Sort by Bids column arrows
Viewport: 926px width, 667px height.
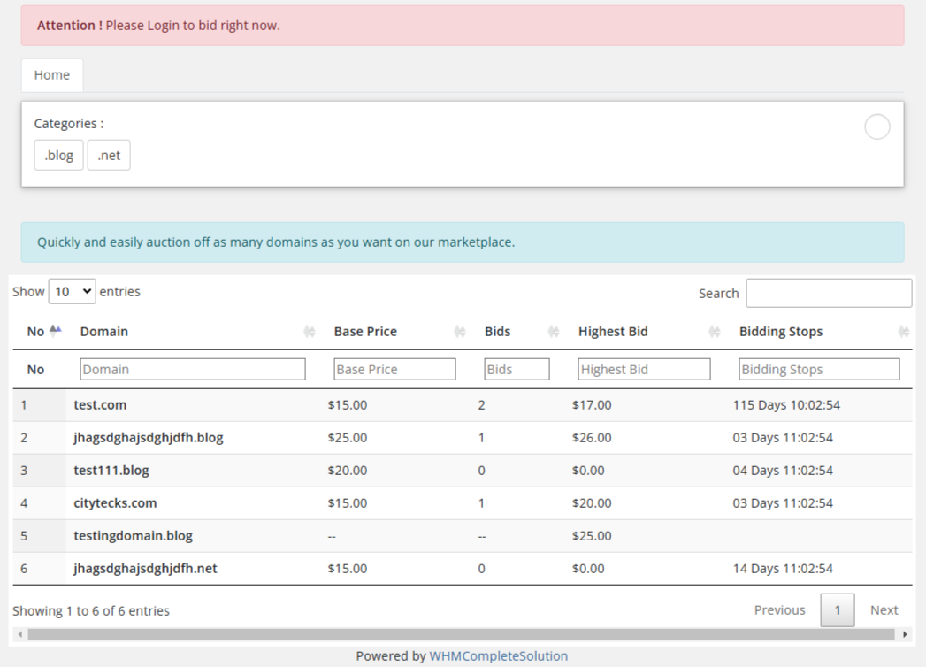(554, 332)
